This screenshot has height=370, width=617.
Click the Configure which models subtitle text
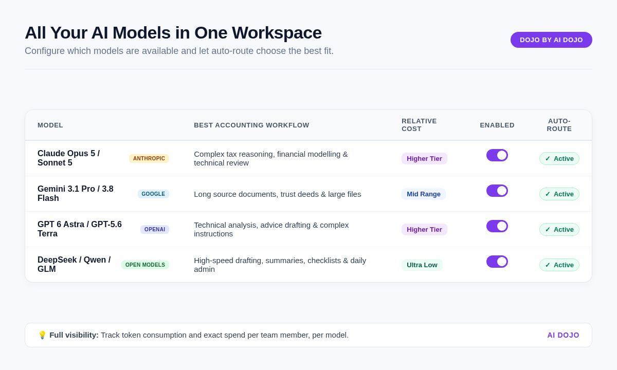pos(179,51)
